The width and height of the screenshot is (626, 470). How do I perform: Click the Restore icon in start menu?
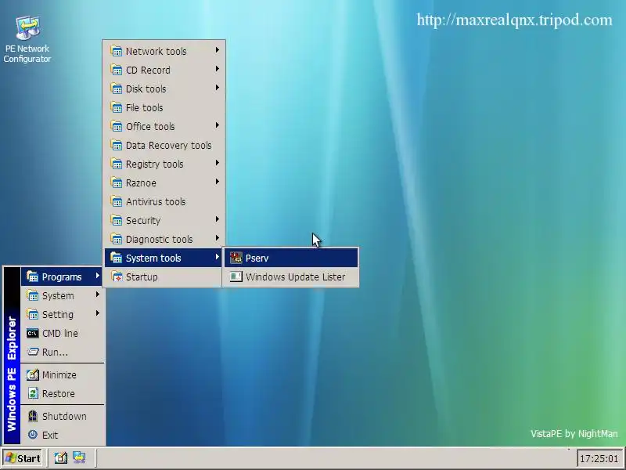pyautogui.click(x=32, y=393)
